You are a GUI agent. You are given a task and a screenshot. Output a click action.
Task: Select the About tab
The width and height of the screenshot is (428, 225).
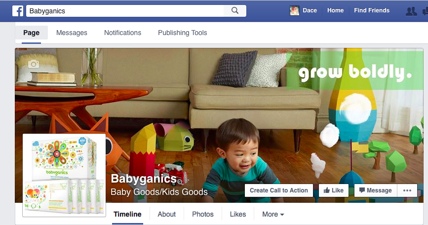pyautogui.click(x=166, y=214)
